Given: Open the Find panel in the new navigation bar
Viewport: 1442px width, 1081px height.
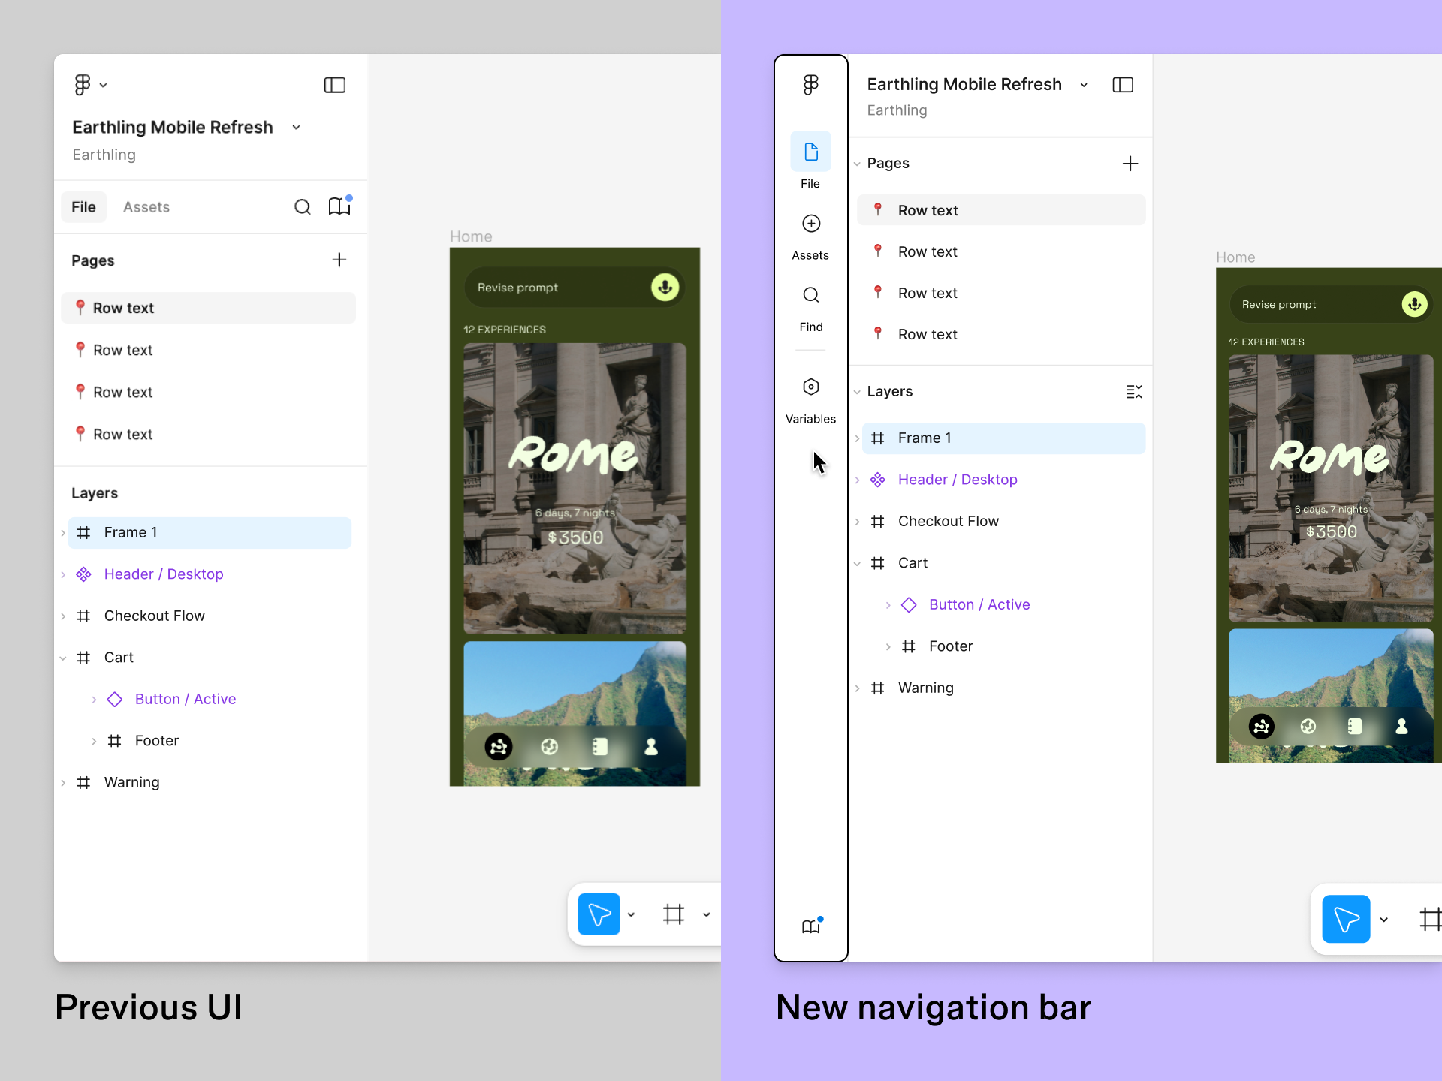Looking at the screenshot, I should 810,303.
